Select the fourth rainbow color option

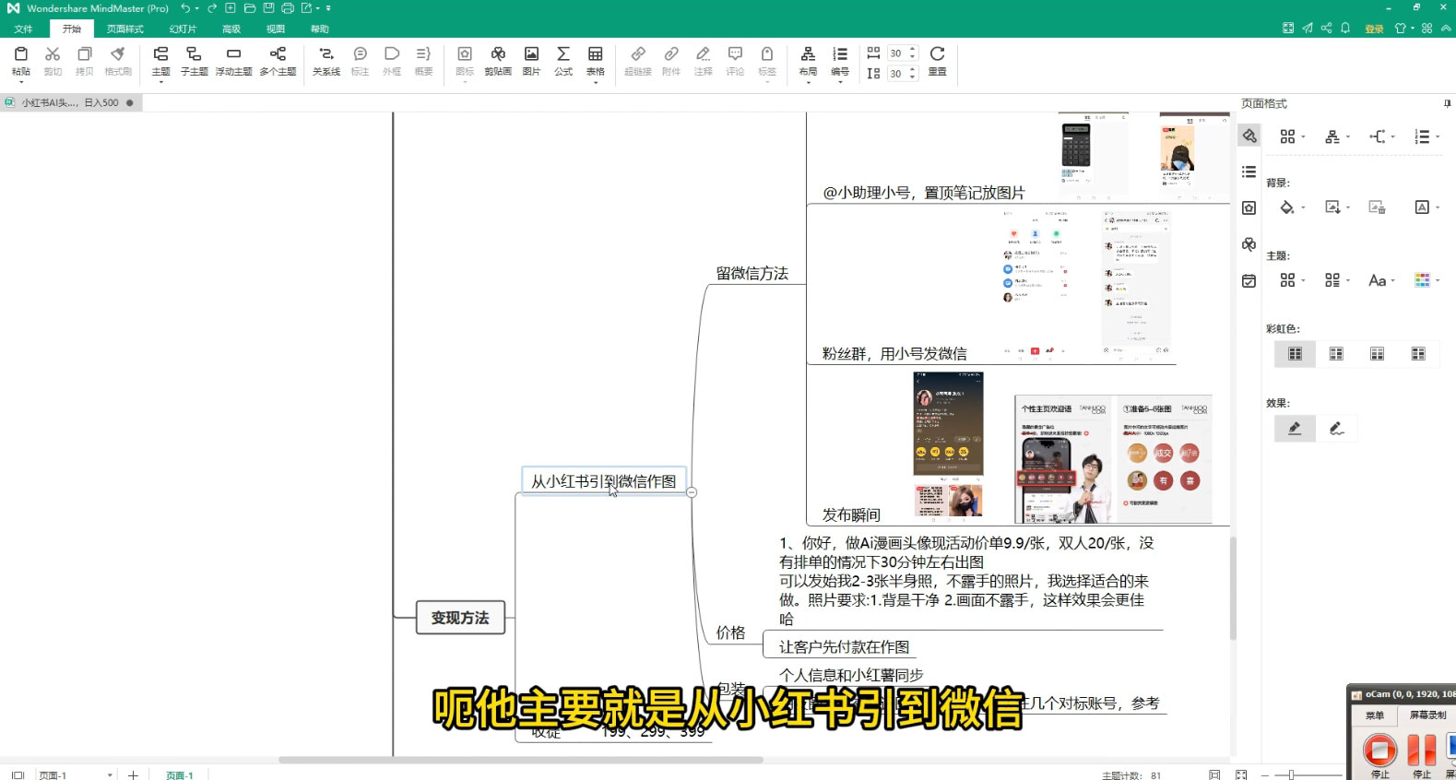coord(1418,354)
